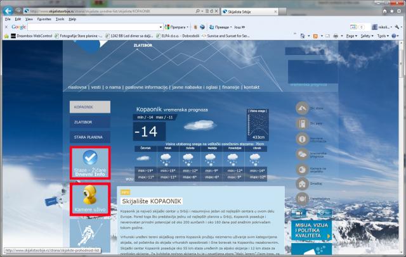Open the Edit menu
The height and width of the screenshot is (257, 406).
tap(18, 19)
